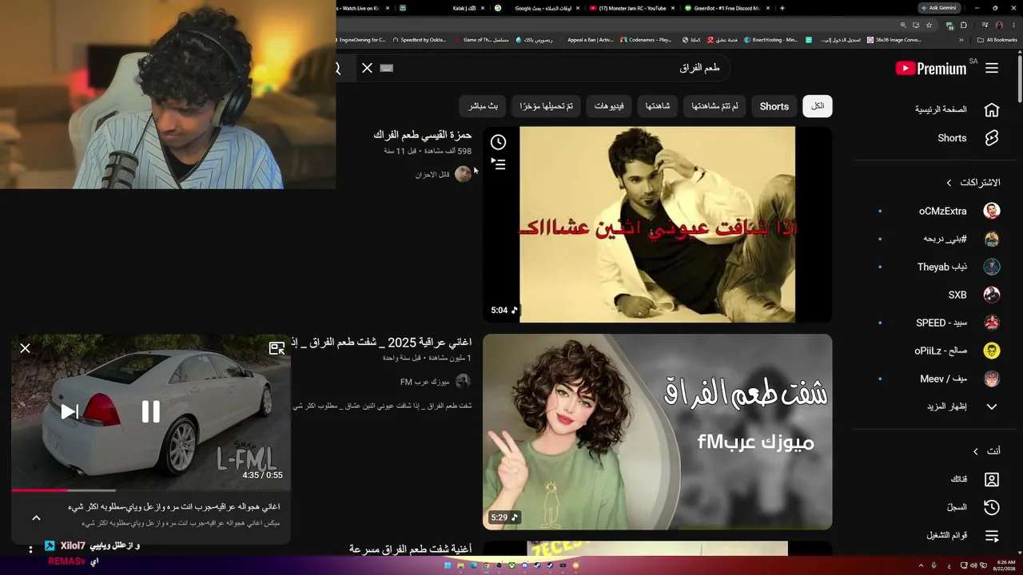
Task: Open the Windows Start menu
Action: tap(448, 565)
